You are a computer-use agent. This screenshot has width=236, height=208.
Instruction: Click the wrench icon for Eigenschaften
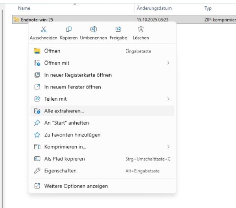(37, 171)
